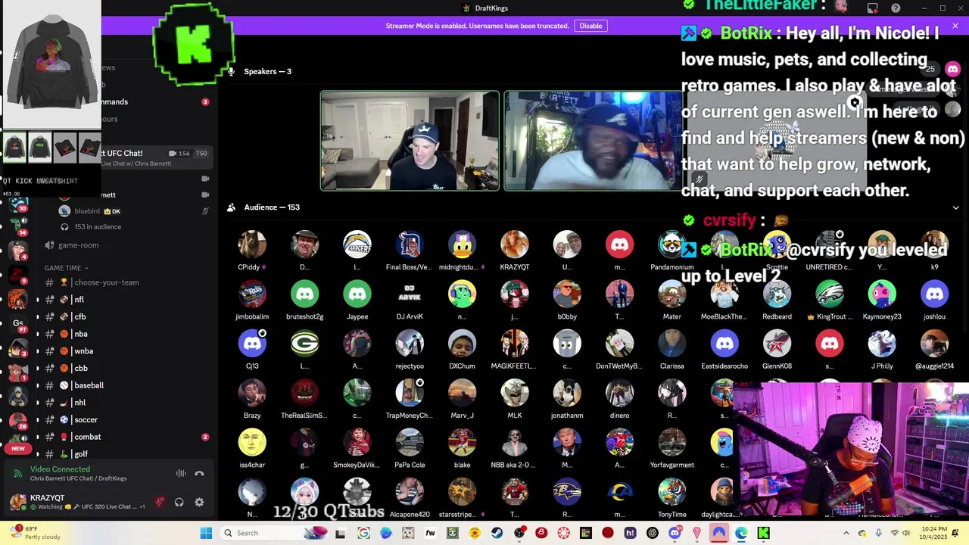Viewport: 969px width, 545px height.
Task: Open rejectyoo's audience avatar
Action: click(410, 343)
